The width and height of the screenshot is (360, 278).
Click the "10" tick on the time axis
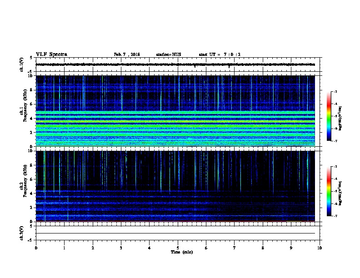coord(320,248)
